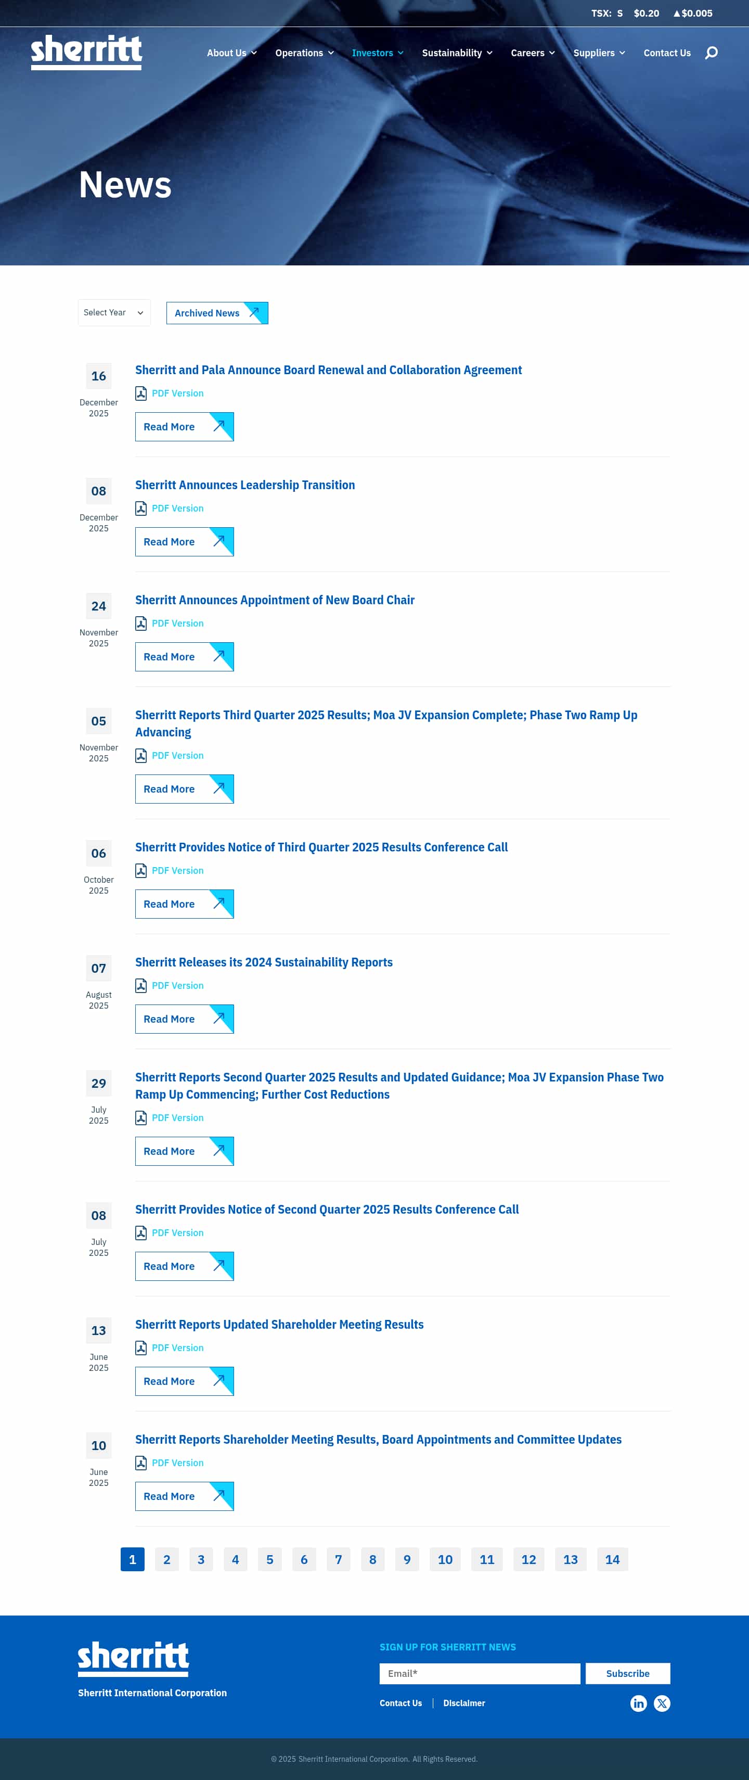
Task: Go to page 14 of news
Action: click(x=612, y=1559)
